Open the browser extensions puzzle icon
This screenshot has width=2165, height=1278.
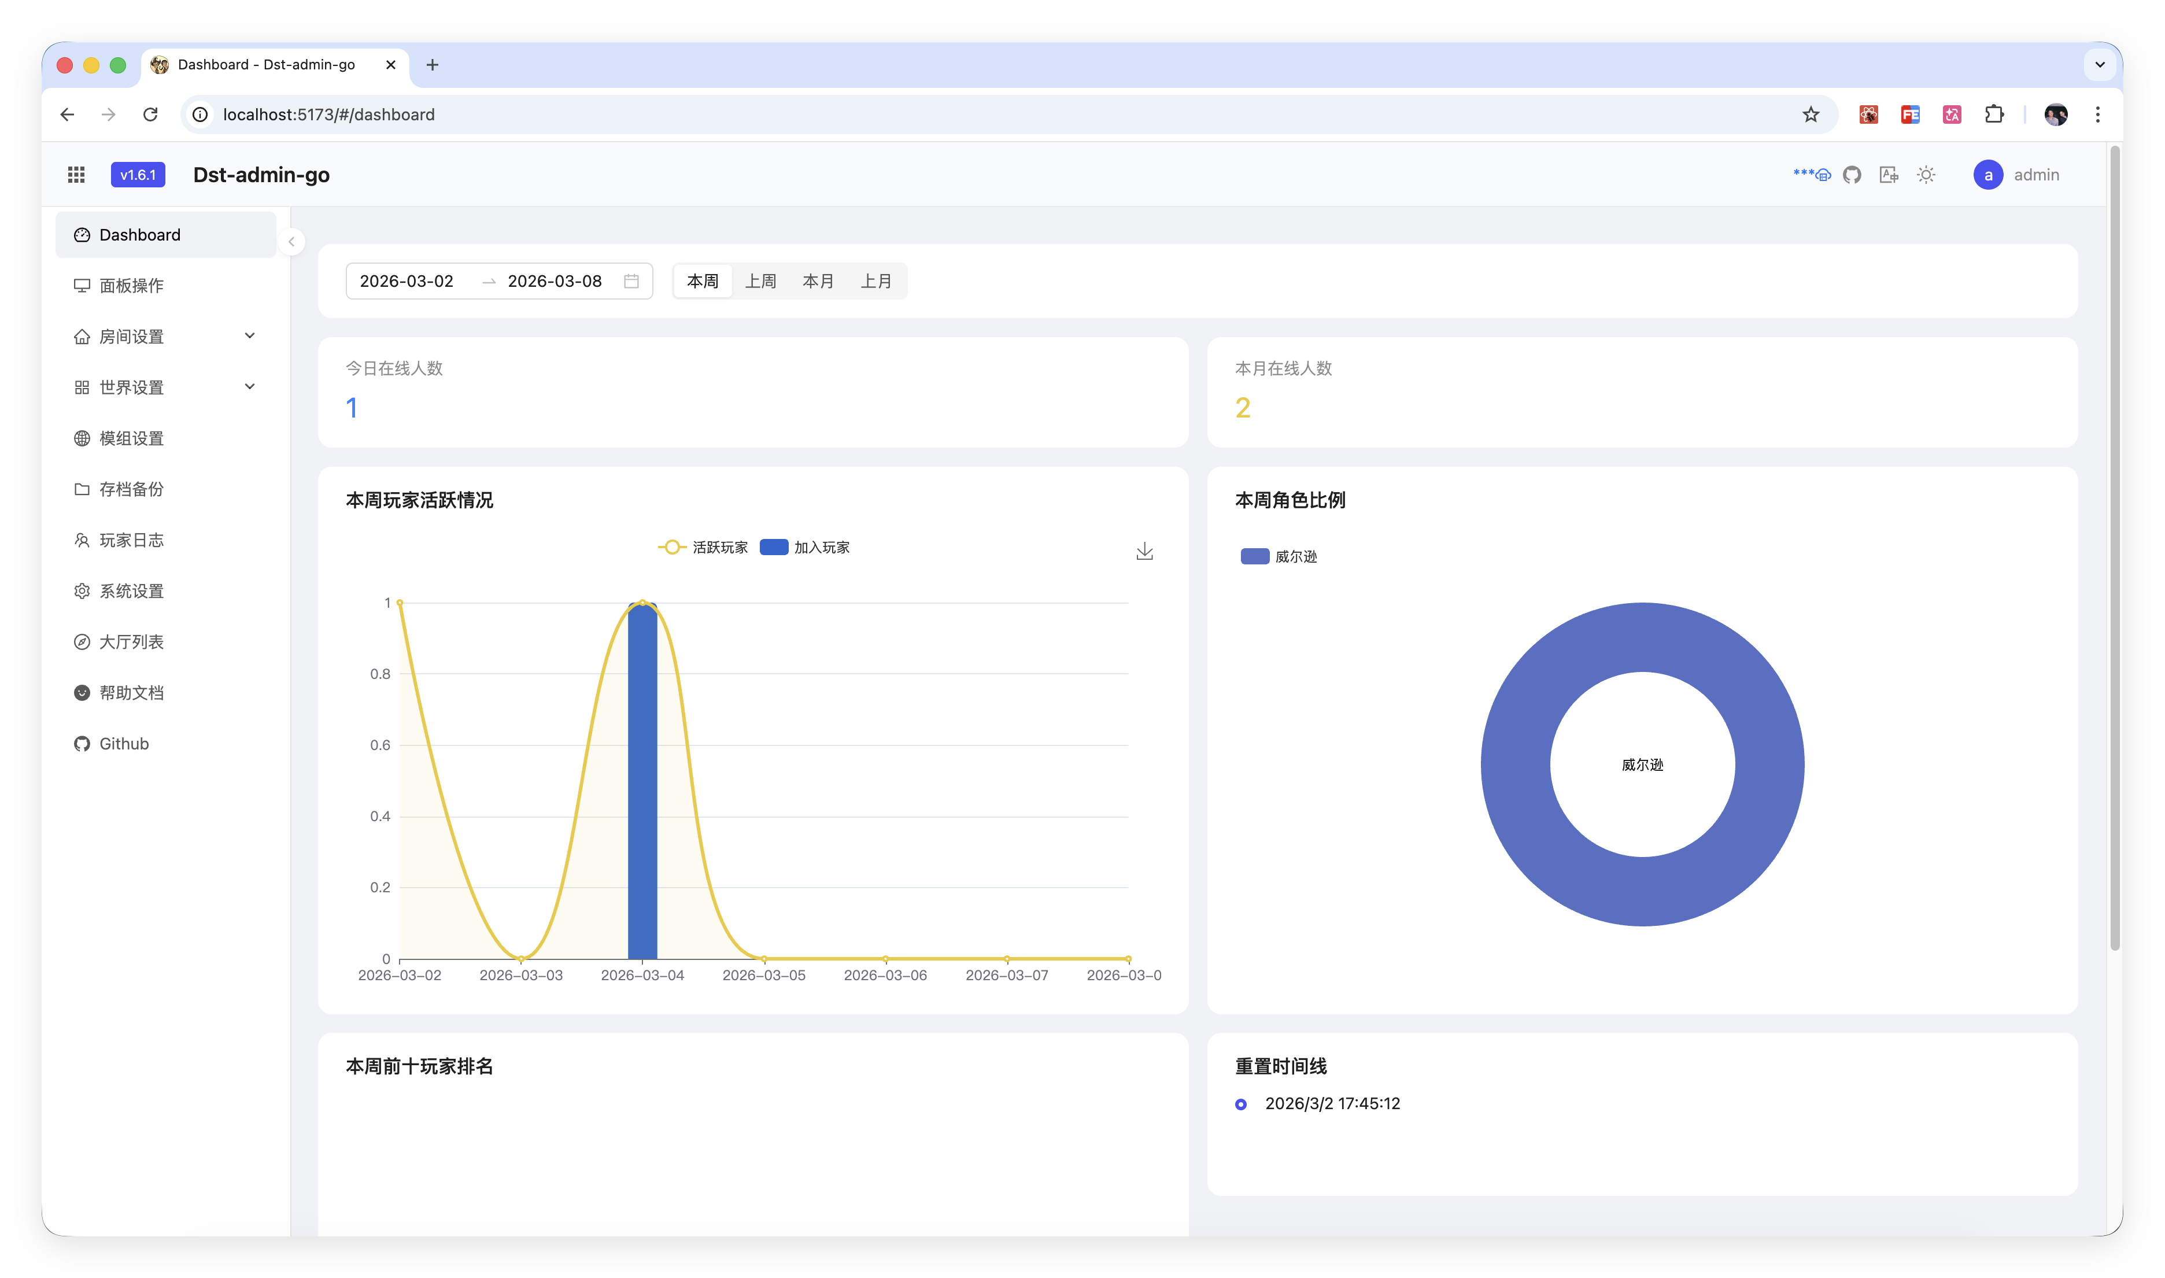1994,114
